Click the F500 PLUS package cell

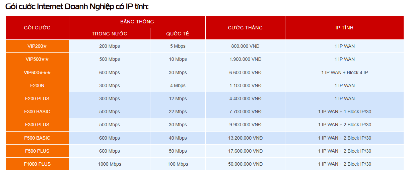point(37,151)
